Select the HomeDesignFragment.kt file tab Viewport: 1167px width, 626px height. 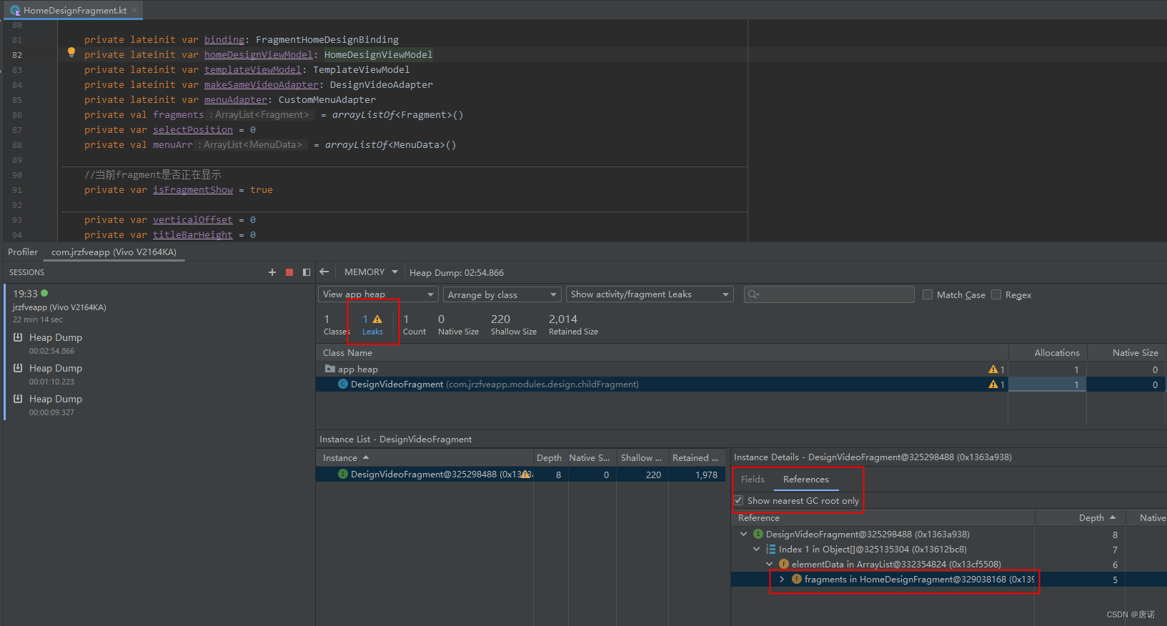(x=74, y=10)
